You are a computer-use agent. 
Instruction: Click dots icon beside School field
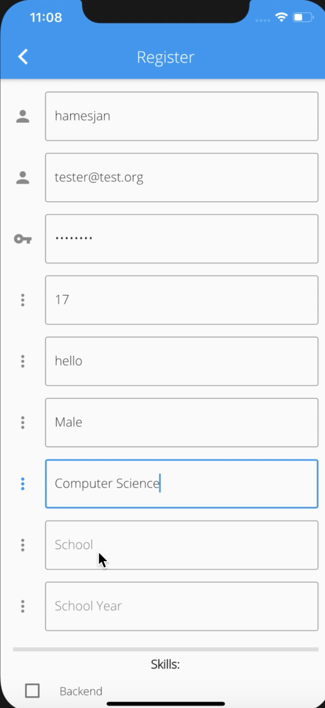pyautogui.click(x=23, y=545)
